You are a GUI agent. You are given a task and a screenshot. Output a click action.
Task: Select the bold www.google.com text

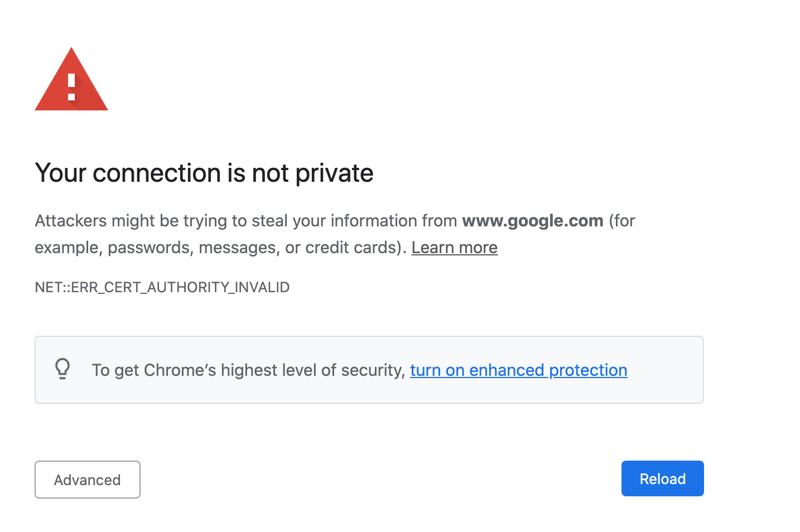click(532, 221)
